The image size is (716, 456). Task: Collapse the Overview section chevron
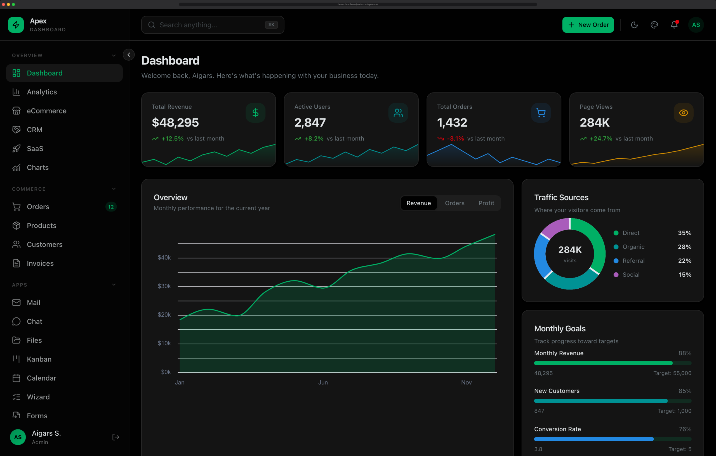pyautogui.click(x=114, y=56)
